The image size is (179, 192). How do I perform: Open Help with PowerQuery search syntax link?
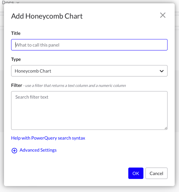(48, 138)
